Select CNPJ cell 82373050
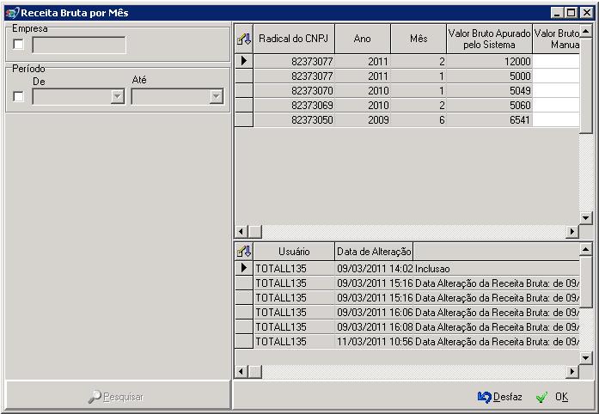Viewport: 599px width, 414px height. (x=294, y=120)
